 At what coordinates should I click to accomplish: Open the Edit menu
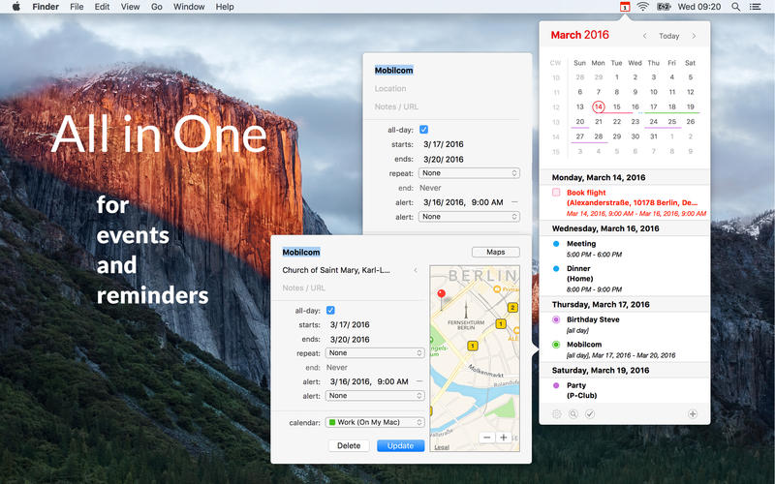click(x=102, y=7)
